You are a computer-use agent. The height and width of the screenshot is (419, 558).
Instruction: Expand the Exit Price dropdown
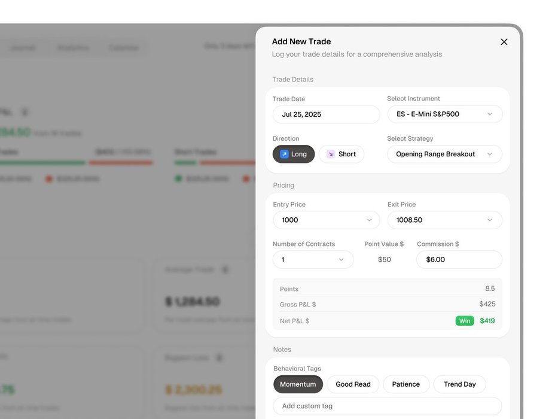click(x=445, y=220)
